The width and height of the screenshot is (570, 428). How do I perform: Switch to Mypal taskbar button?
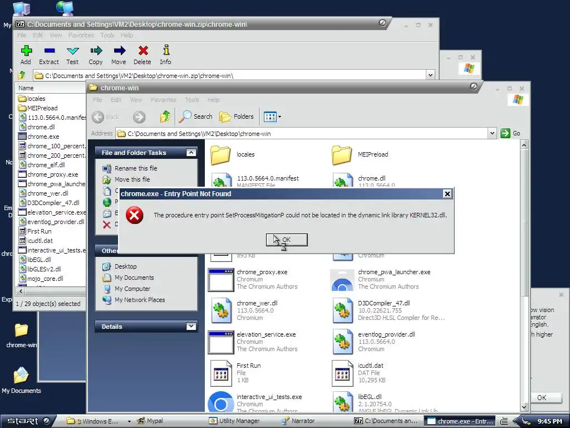[x=150, y=421]
